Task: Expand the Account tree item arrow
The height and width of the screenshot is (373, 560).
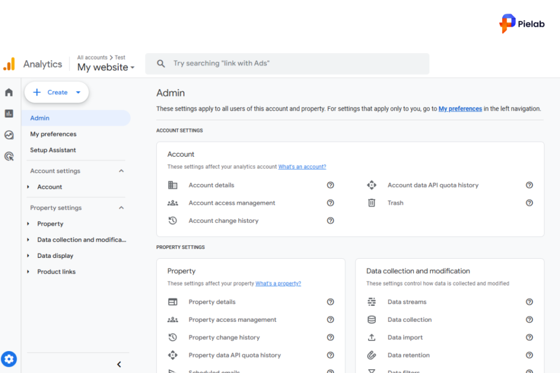Action: (x=28, y=187)
